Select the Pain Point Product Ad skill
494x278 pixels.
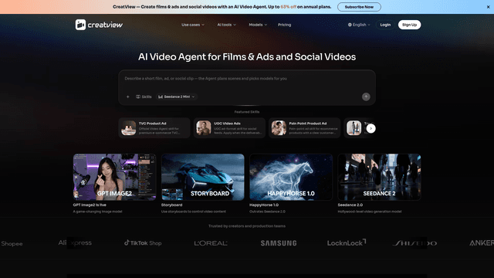coord(304,128)
